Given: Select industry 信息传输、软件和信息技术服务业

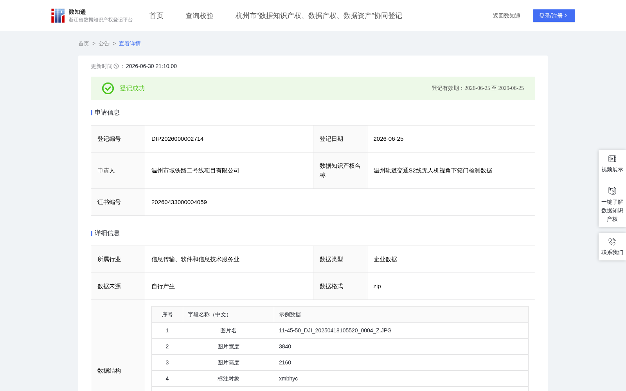Looking at the screenshot, I should (x=195, y=259).
